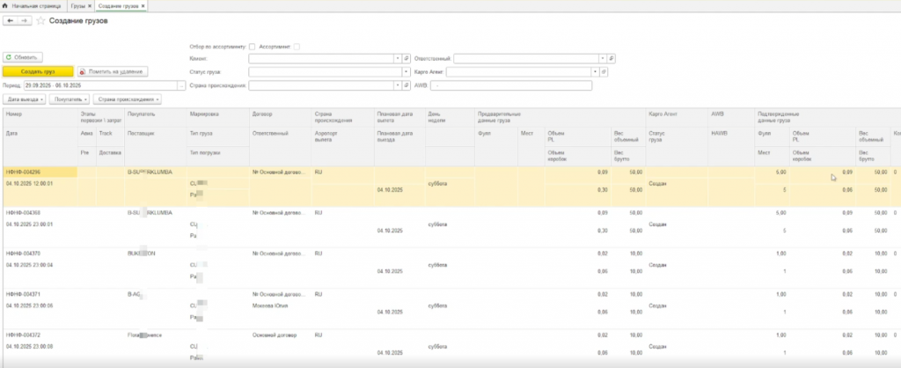The height and width of the screenshot is (368, 901).
Task: Open the Дата выезда filter dropdown
Action: [x=26, y=99]
